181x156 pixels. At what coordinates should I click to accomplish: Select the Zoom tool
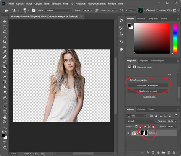tap(5, 122)
